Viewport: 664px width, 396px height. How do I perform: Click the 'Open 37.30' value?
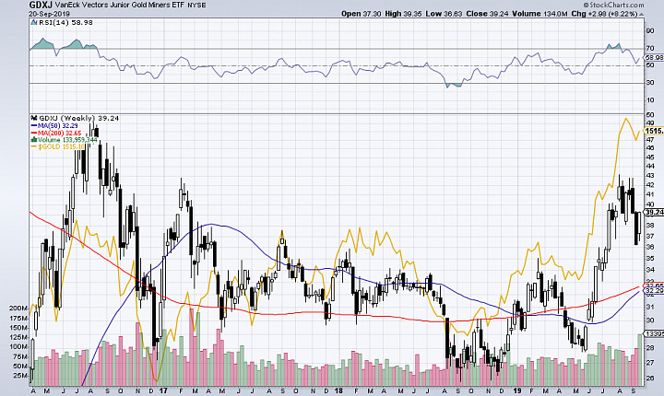[361, 14]
